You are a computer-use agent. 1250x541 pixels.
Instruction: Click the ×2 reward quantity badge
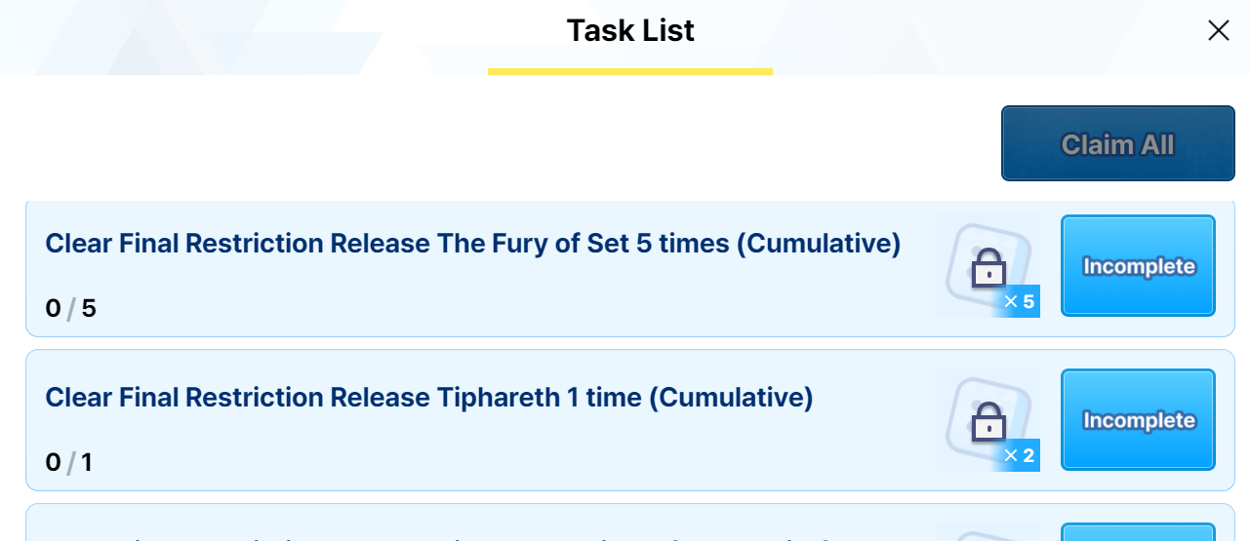click(1020, 456)
